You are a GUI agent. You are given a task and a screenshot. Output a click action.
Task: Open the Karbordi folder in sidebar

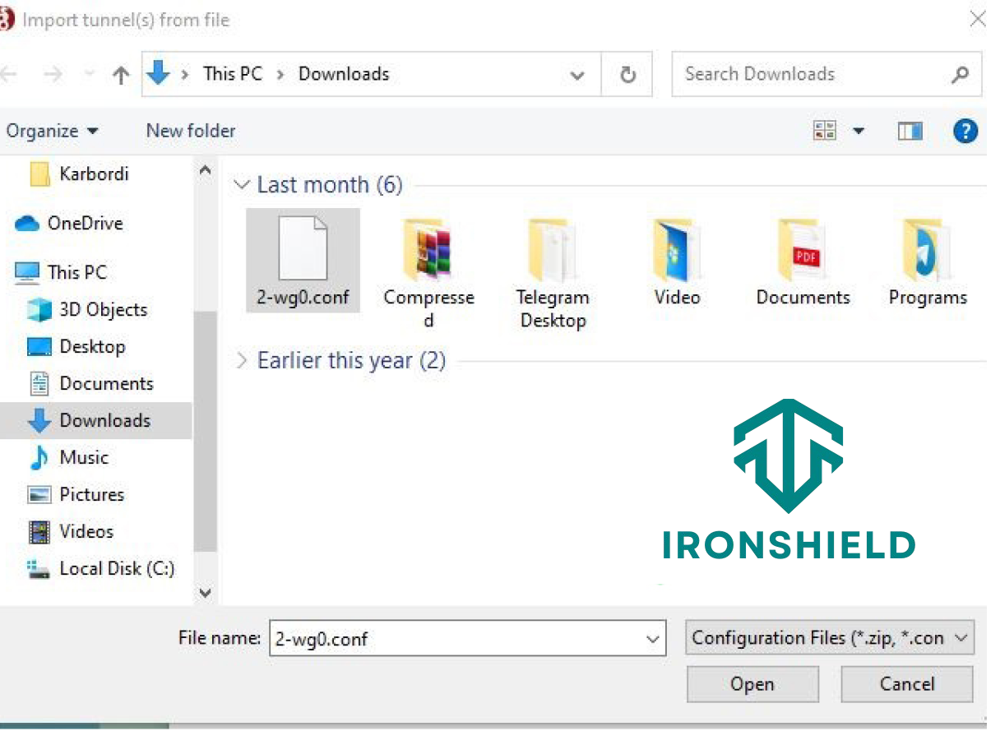click(x=79, y=174)
